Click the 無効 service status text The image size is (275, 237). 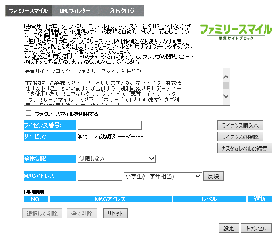(82, 136)
